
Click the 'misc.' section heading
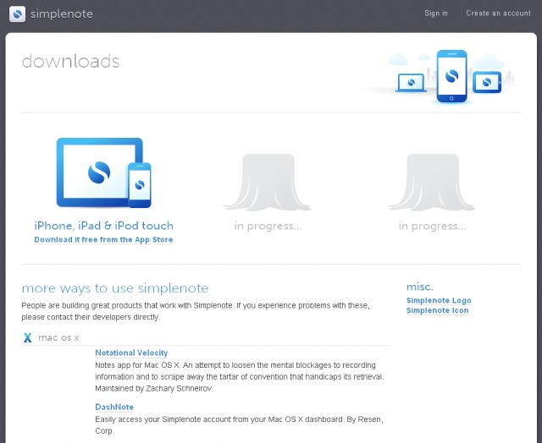420,287
